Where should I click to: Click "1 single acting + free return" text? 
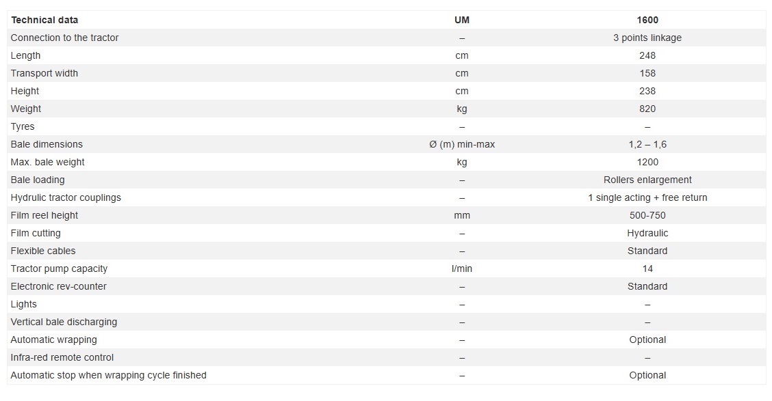pos(647,197)
